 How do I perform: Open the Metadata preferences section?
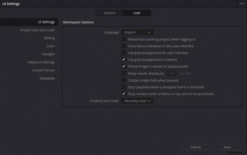click(47, 78)
